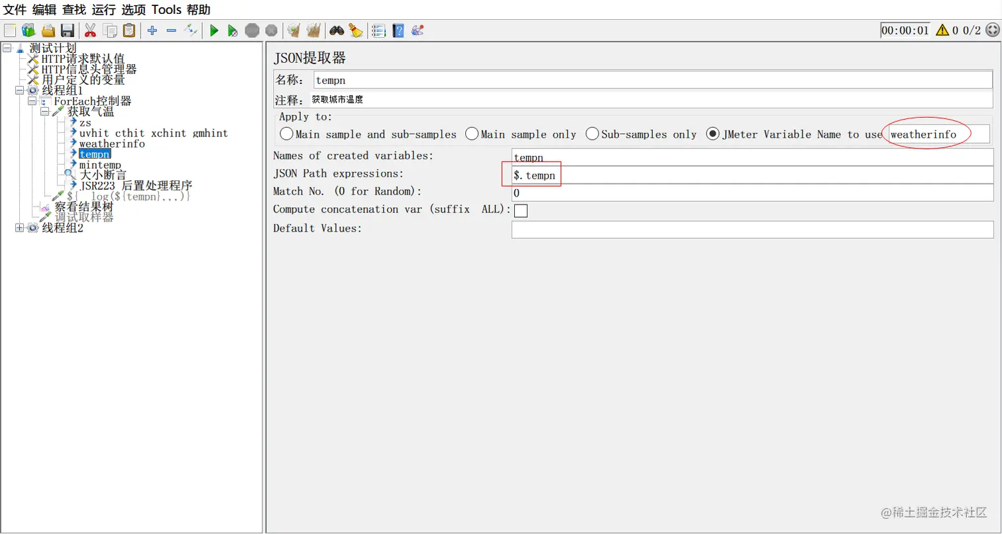The width and height of the screenshot is (1002, 534).
Task: Click the Paste clipboard icon
Action: tap(129, 30)
